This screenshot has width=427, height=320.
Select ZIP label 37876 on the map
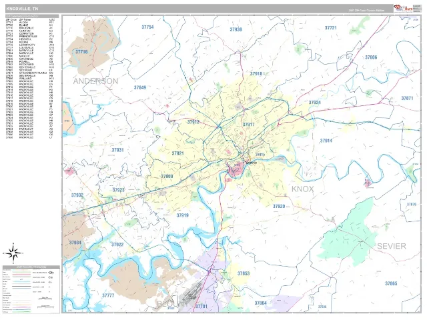(x=412, y=205)
